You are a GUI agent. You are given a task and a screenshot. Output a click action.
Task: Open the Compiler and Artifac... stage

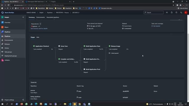(x=68, y=59)
